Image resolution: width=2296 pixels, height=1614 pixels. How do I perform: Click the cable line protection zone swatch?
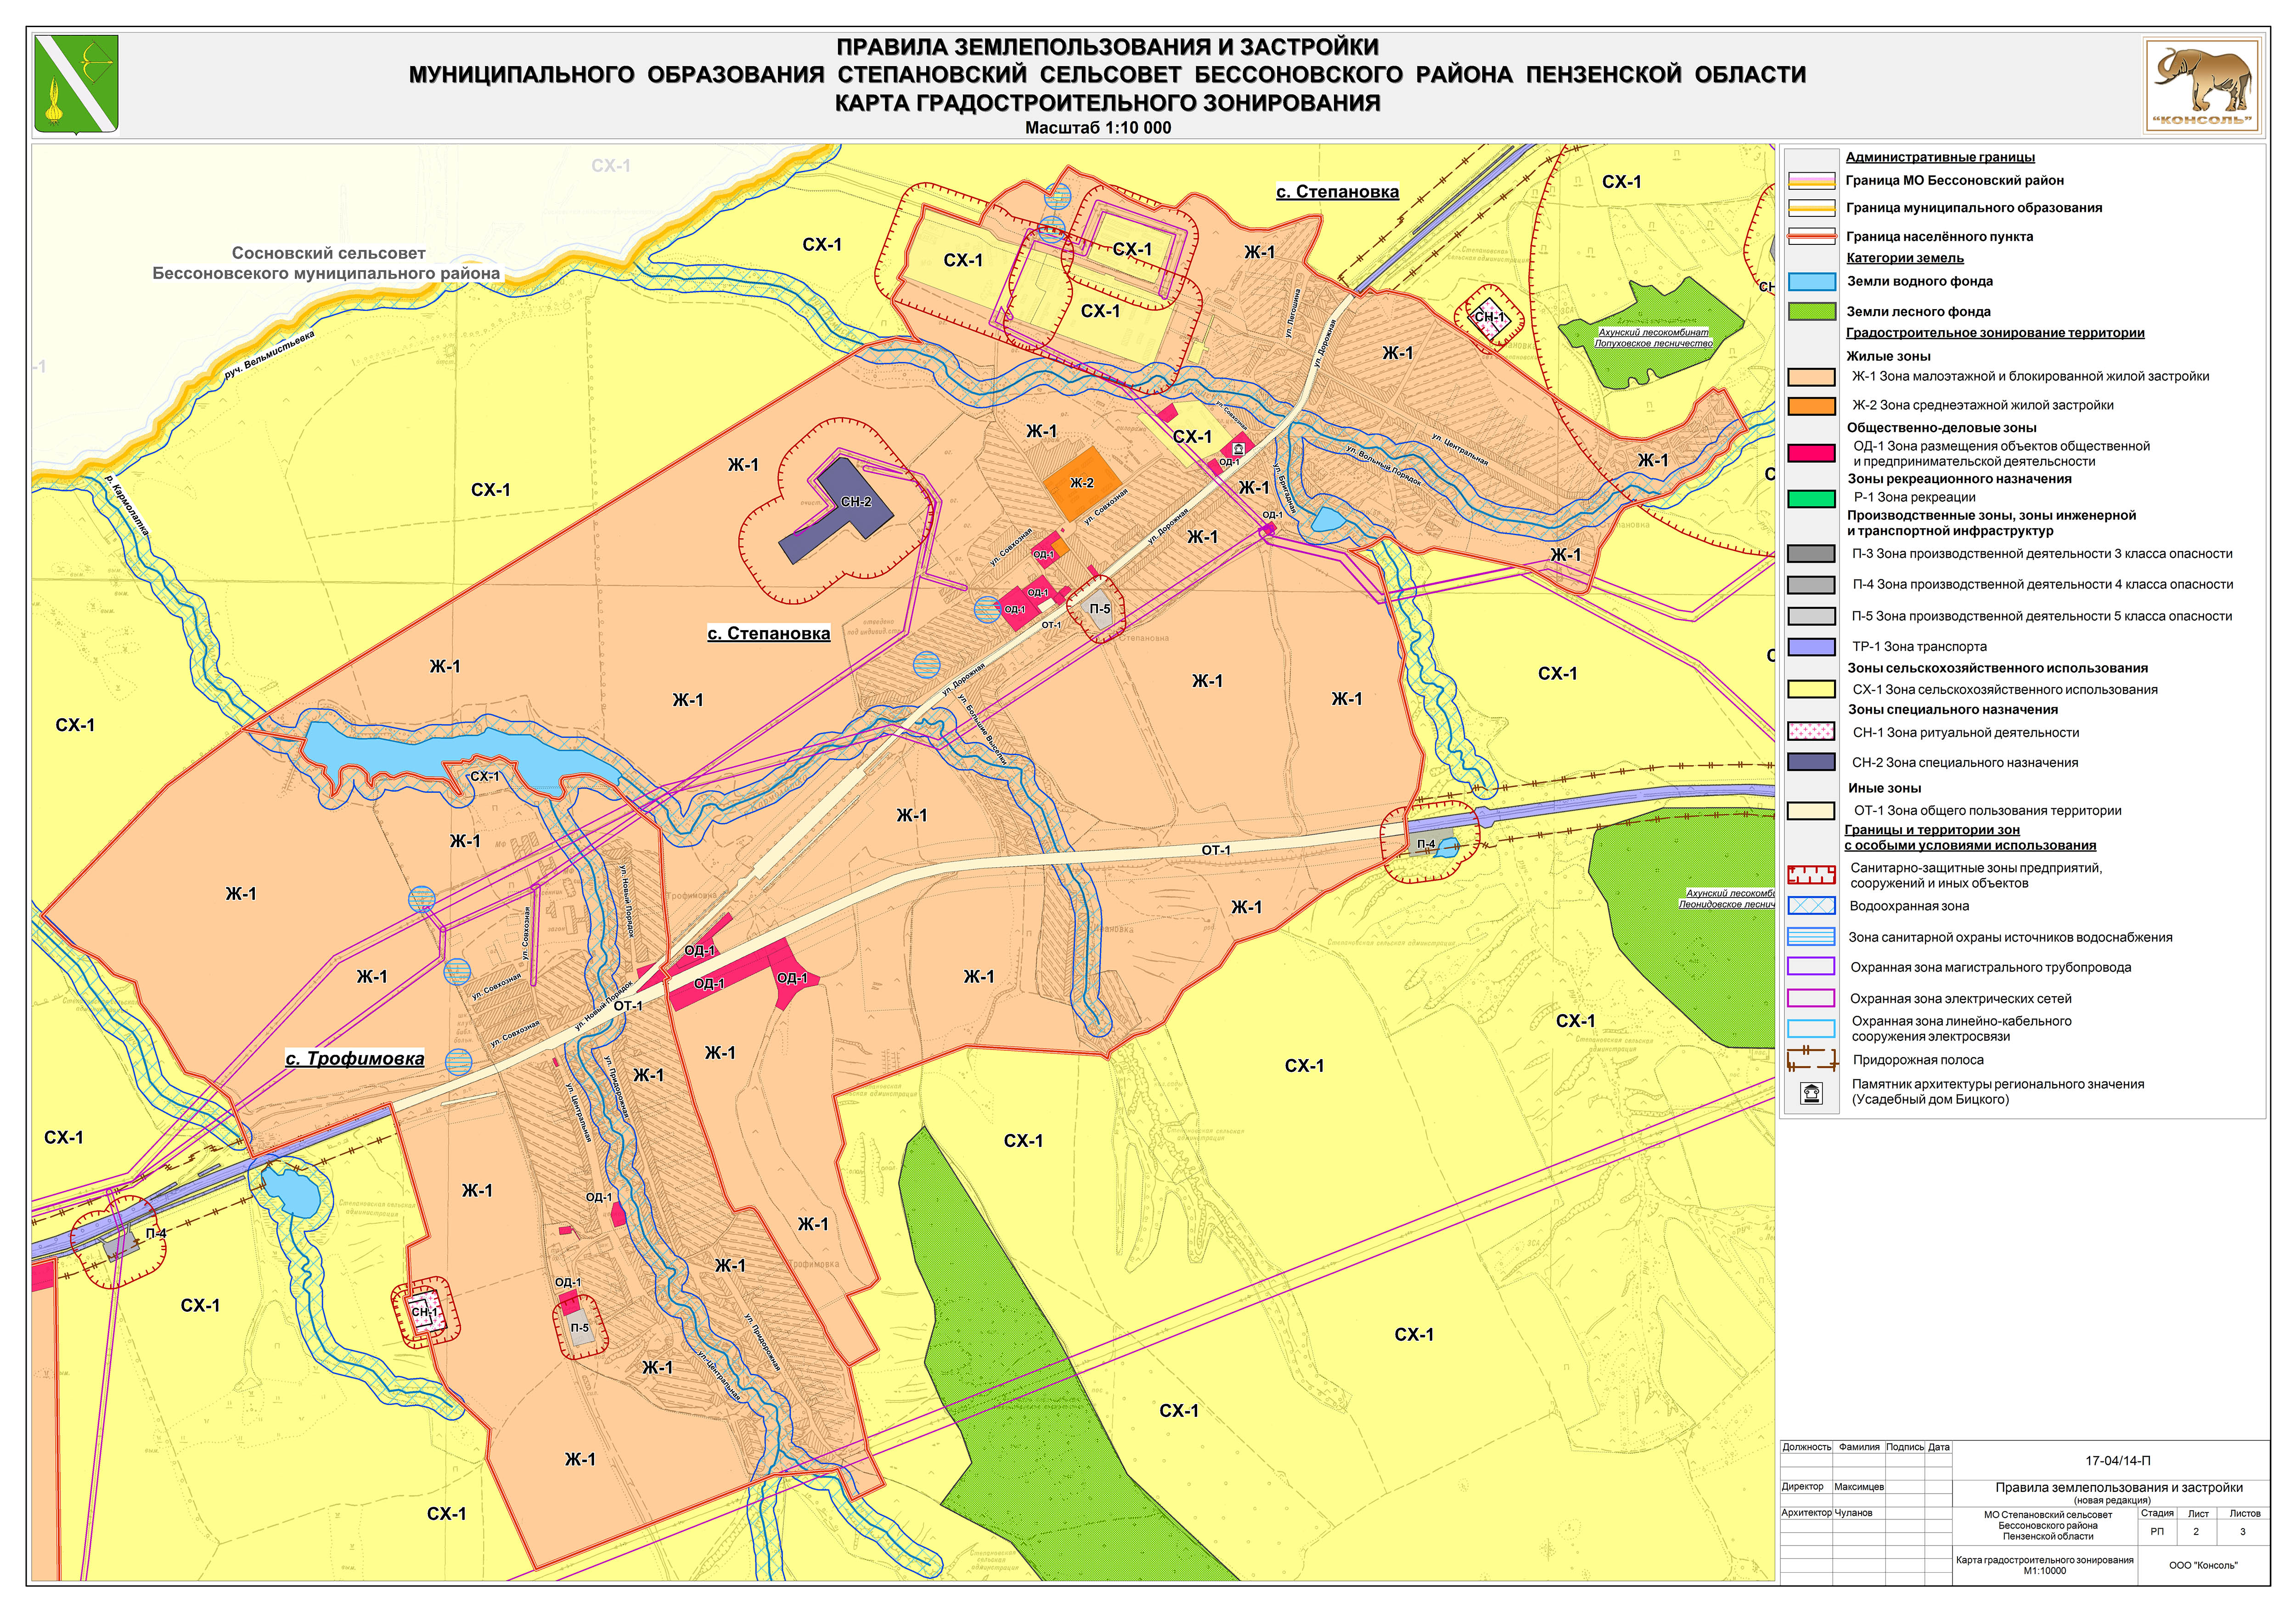pyautogui.click(x=1811, y=1029)
